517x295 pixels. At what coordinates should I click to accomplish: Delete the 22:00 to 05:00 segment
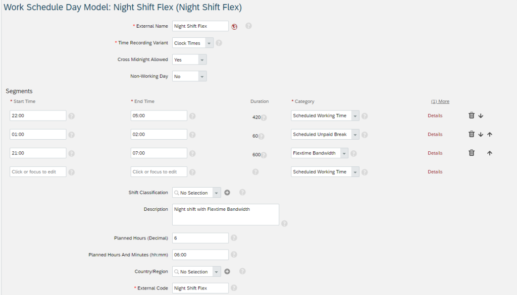click(x=472, y=115)
